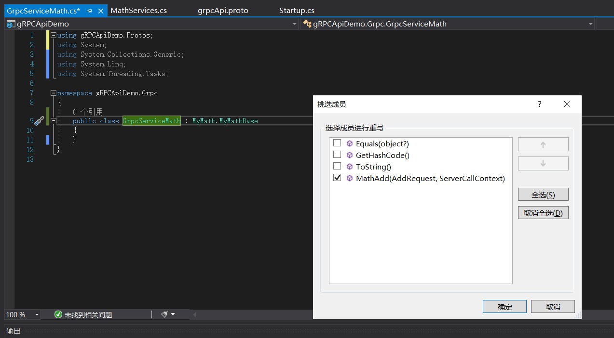
Task: Check the Equals(object?) checkbox
Action: pos(337,143)
